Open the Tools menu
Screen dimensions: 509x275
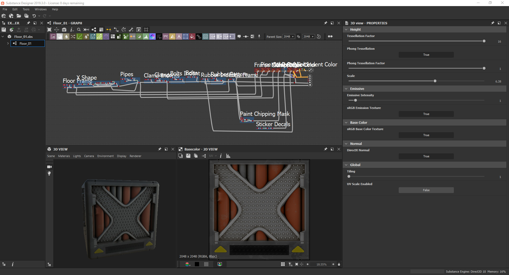(x=26, y=9)
